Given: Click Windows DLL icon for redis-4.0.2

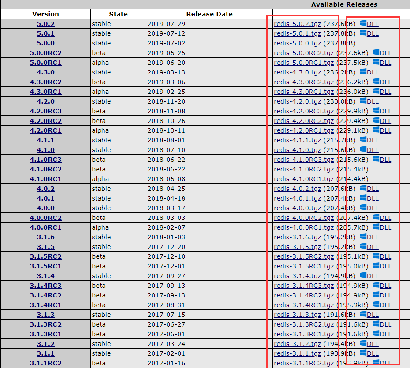Looking at the screenshot, I should pos(363,188).
